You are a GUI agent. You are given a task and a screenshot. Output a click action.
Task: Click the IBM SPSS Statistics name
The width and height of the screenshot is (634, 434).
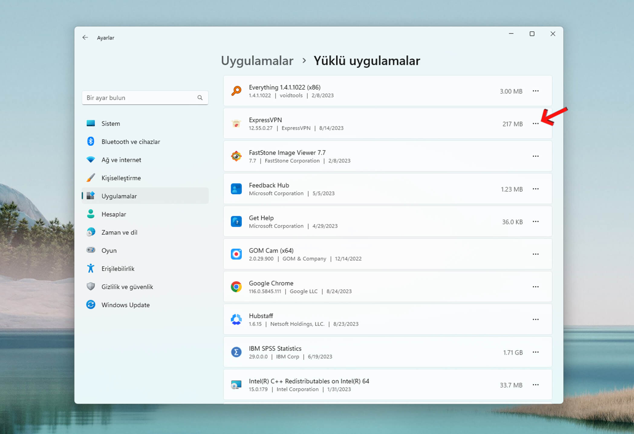[x=275, y=348]
